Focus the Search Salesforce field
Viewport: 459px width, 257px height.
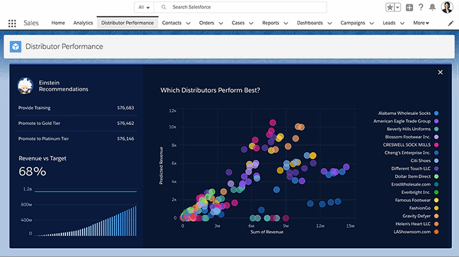pyautogui.click(x=240, y=7)
